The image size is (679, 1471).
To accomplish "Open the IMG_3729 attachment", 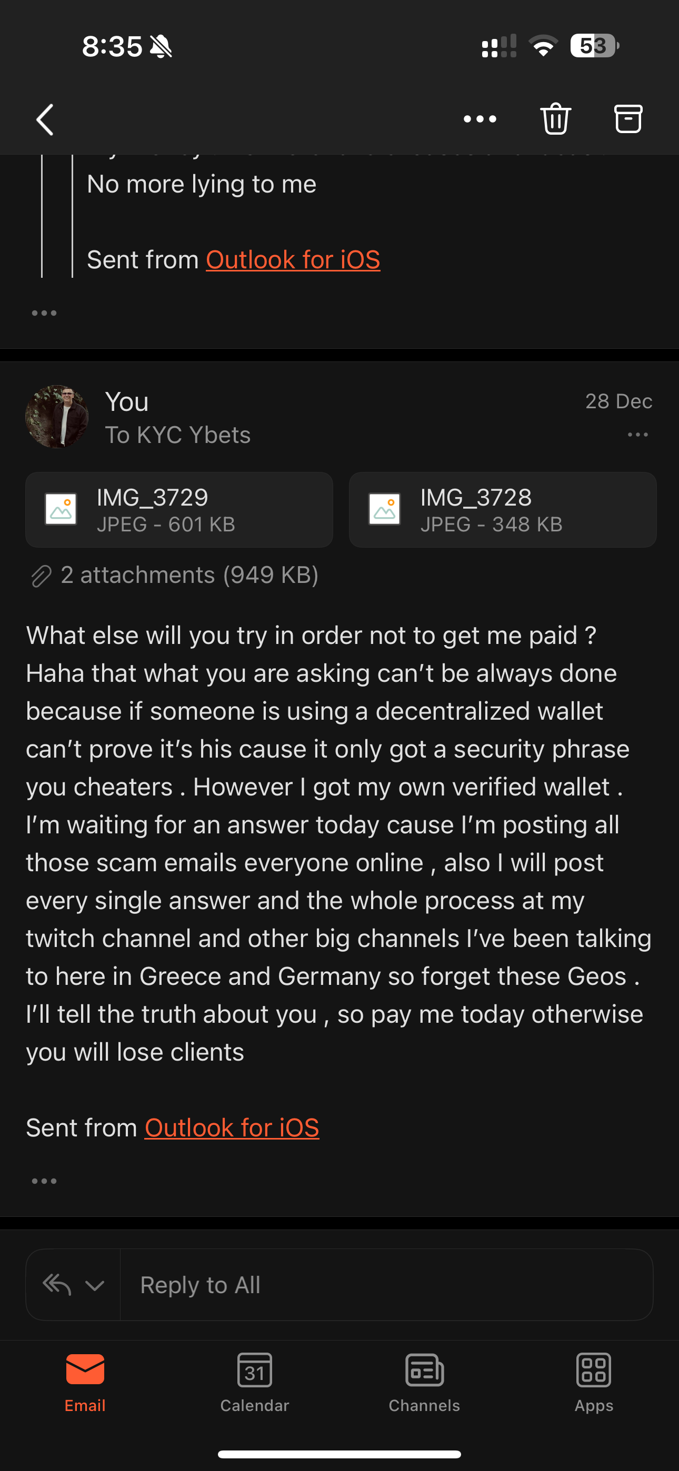I will (x=179, y=509).
